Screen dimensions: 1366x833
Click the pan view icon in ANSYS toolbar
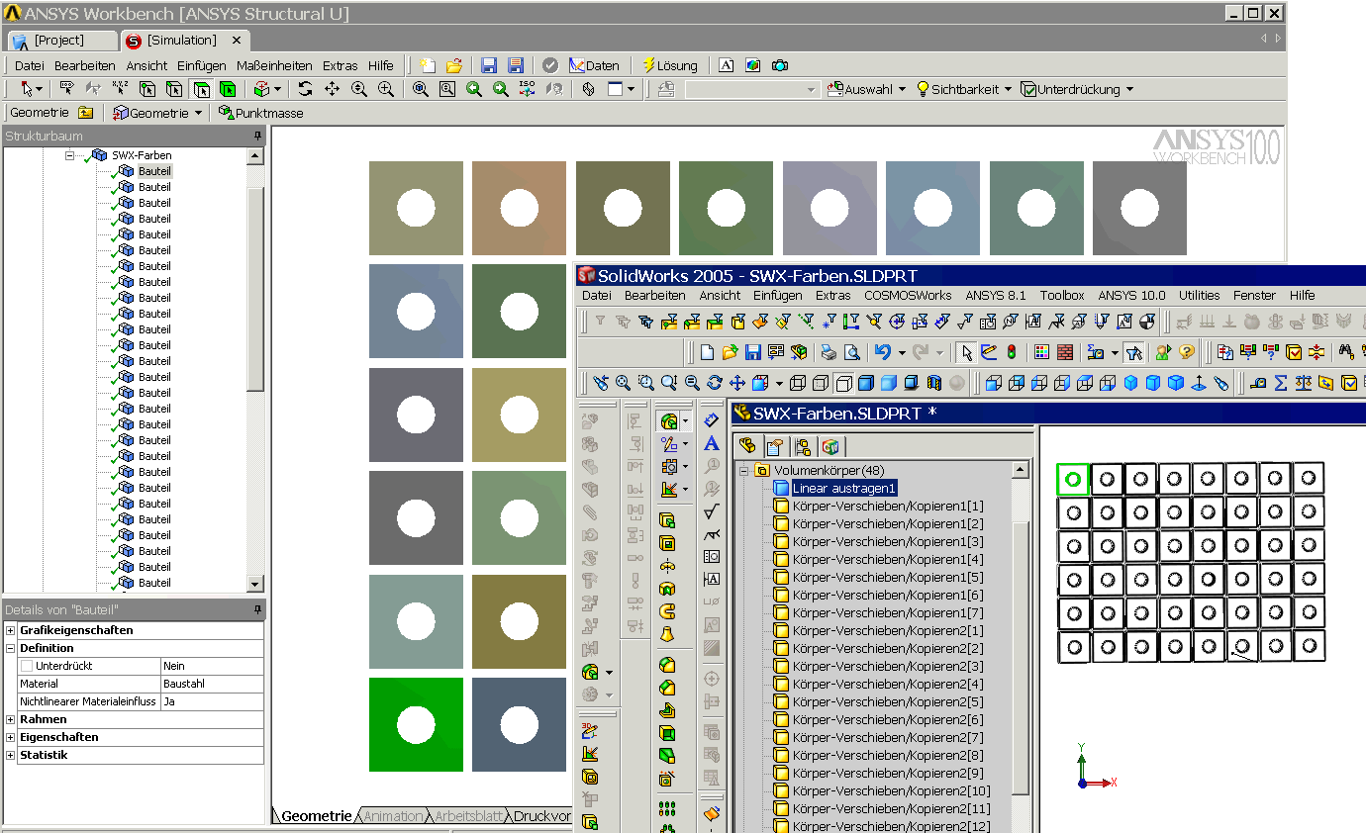click(x=332, y=89)
